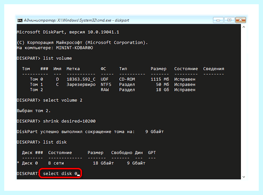Click the 'Том 1' row label
The height and width of the screenshot is (195, 263).
click(36, 85)
